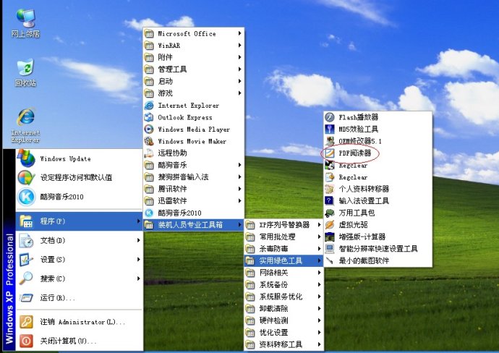The image size is (499, 353).
Task: Launch pinned 酷狗音乐2010 above the 程序 entry
Action: 79,197
